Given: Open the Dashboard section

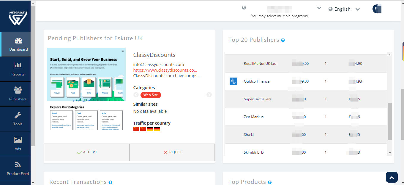Looking at the screenshot, I should (x=16, y=44).
